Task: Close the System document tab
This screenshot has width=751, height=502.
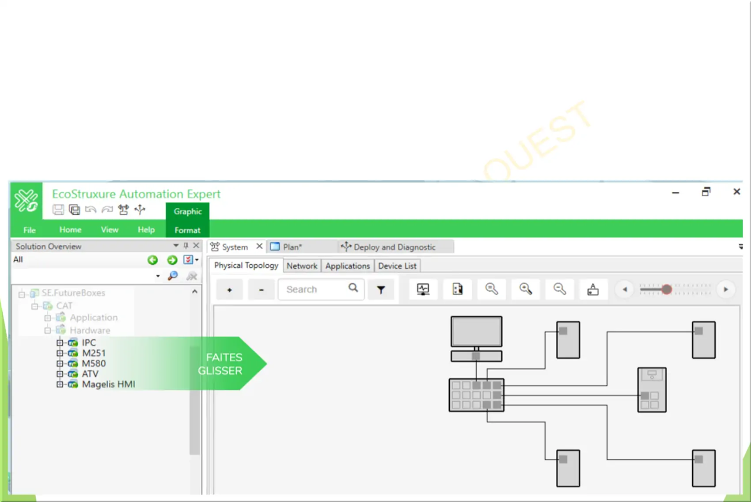Action: coord(259,246)
